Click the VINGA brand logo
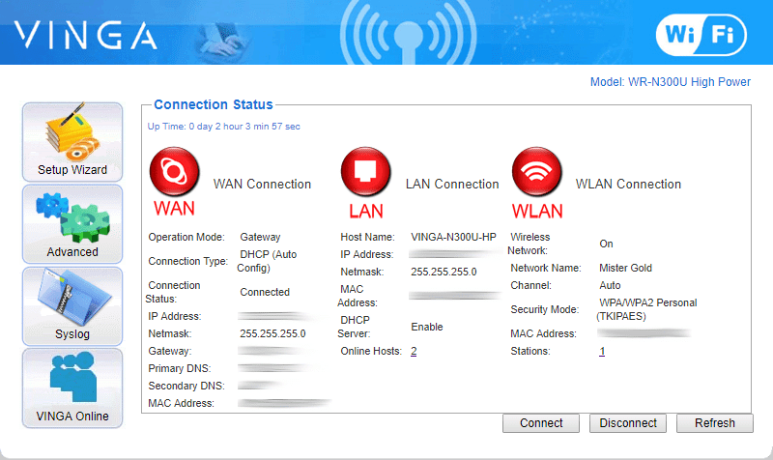 click(x=86, y=36)
